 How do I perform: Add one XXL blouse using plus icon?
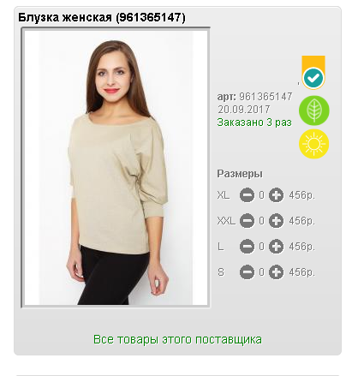(x=276, y=221)
